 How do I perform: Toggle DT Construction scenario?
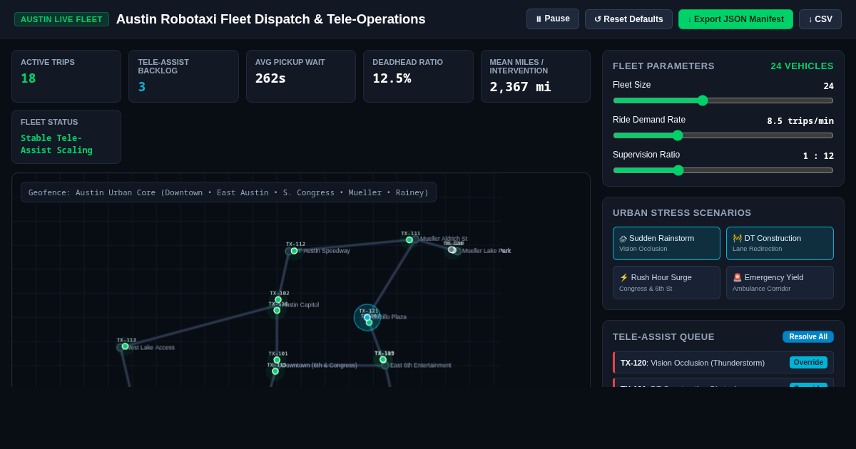[780, 243]
